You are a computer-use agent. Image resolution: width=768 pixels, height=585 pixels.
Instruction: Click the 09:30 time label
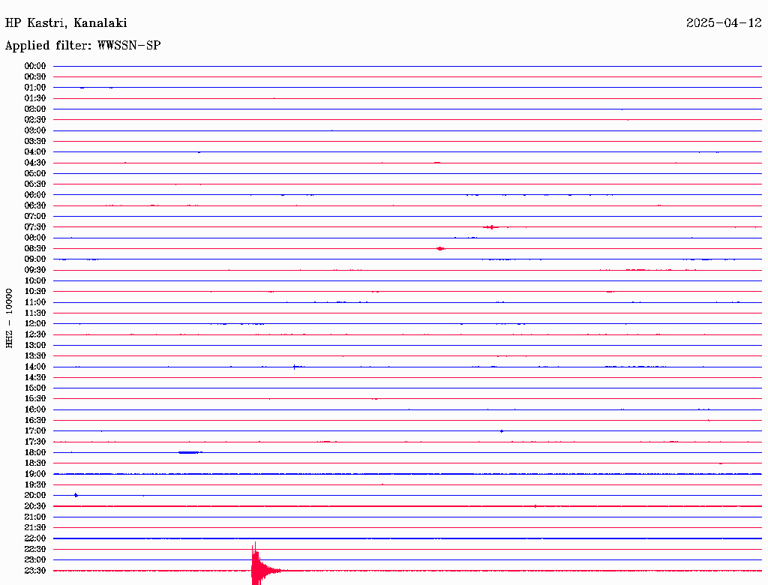coord(35,270)
